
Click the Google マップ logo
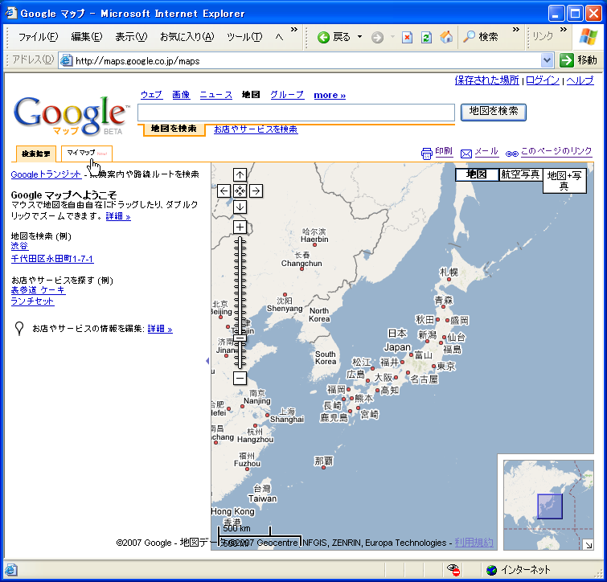pos(70,115)
